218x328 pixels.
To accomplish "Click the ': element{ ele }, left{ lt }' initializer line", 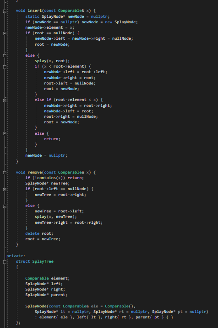I will pyautogui.click(x=69, y=317).
